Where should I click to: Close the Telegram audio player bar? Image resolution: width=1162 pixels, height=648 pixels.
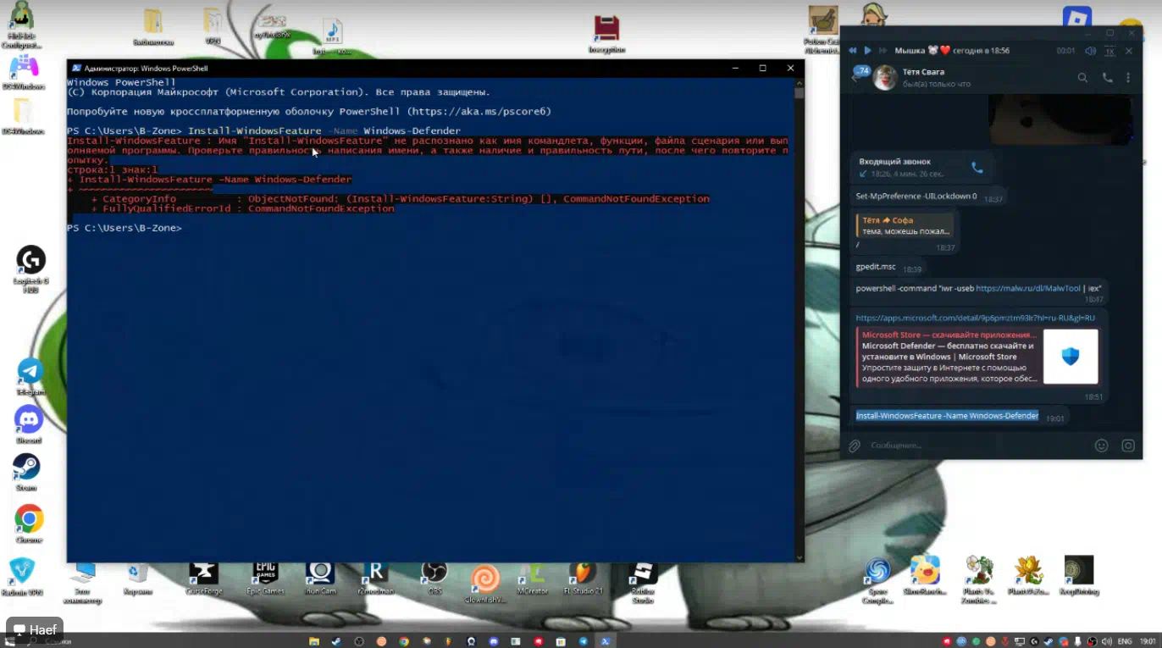tap(1129, 51)
